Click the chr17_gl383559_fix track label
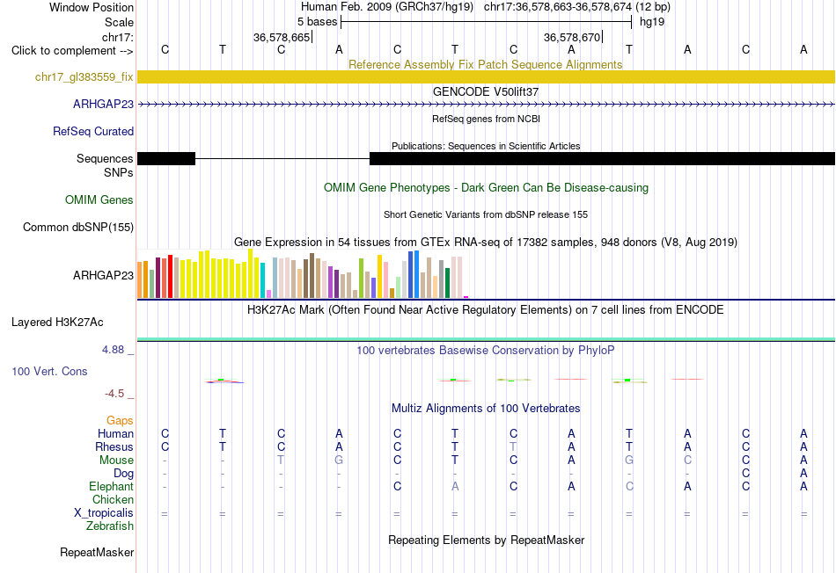 coord(84,76)
